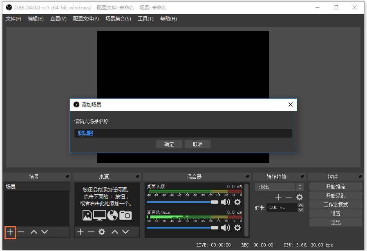
Task: Click the scene name input field
Action: [x=183, y=133]
